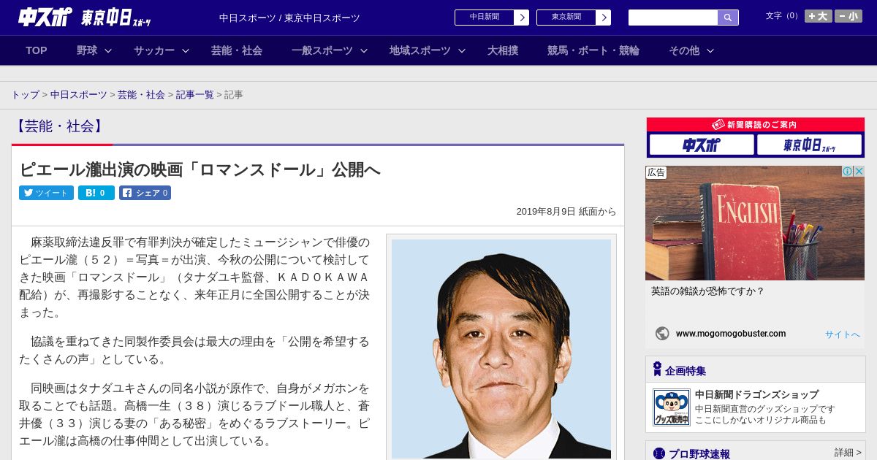
Task: Click the Tokyo Chunichi Sports header logo
Action: 116,18
